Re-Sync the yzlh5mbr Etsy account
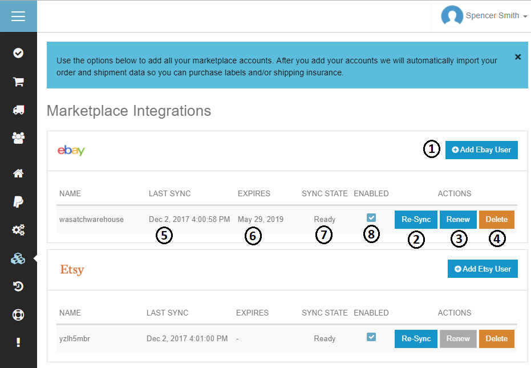 click(416, 339)
